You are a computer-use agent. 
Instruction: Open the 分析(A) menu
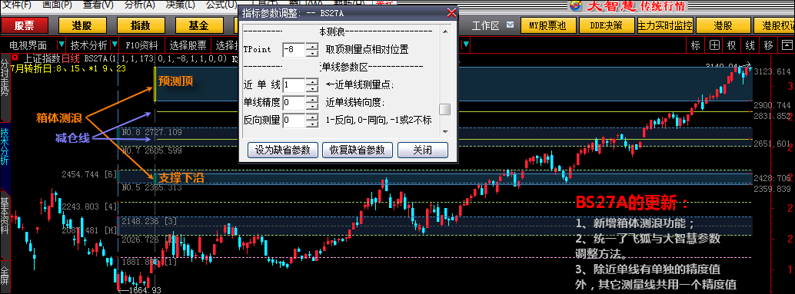tap(139, 5)
